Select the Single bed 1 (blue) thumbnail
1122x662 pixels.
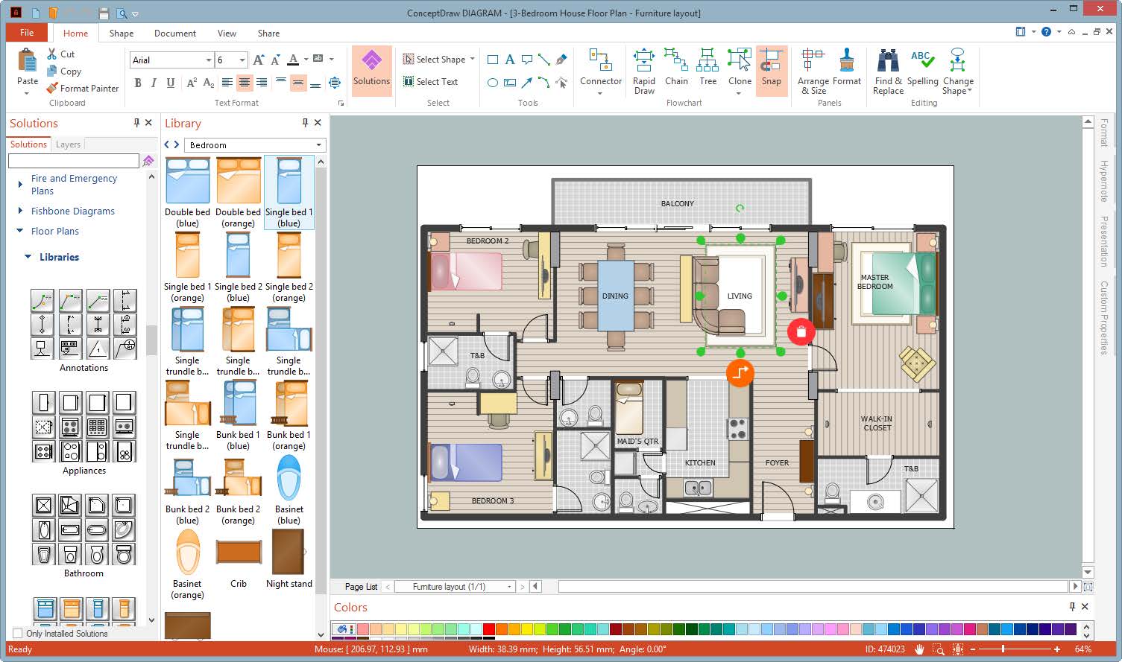pyautogui.click(x=289, y=181)
